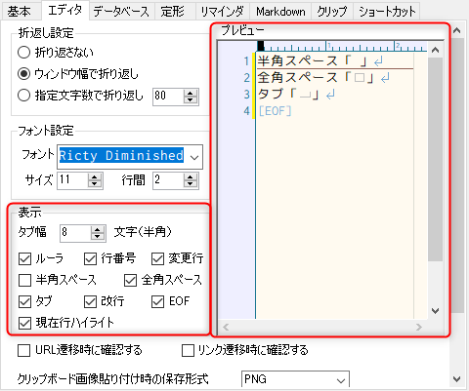Increase the font サイズ value
Image resolution: width=469 pixels, height=391 pixels.
[x=95, y=176]
